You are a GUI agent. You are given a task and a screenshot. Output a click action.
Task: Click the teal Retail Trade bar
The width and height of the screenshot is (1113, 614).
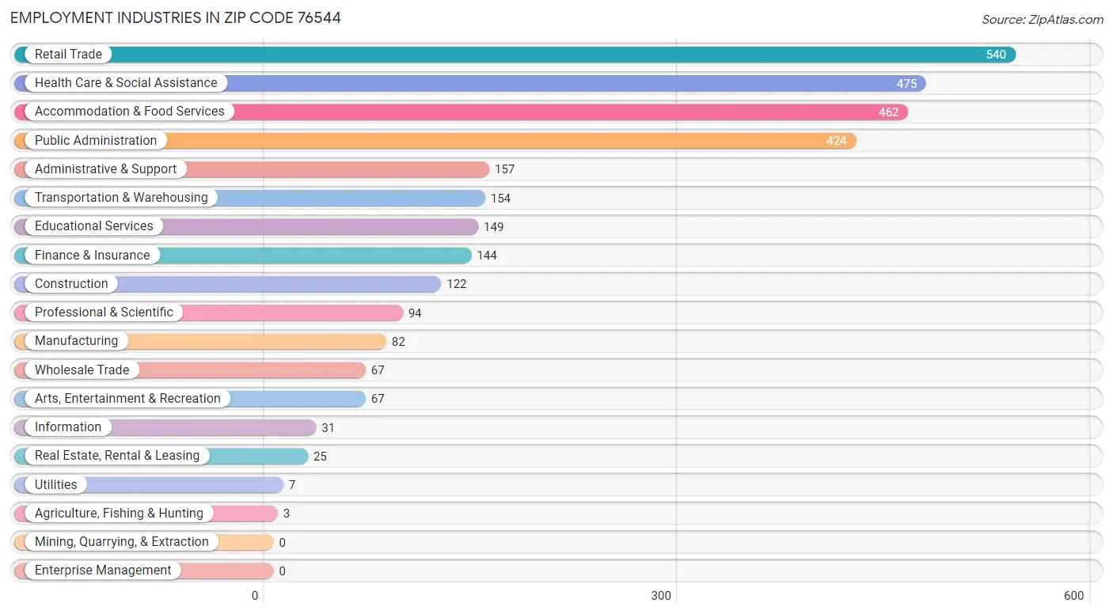[515, 55]
